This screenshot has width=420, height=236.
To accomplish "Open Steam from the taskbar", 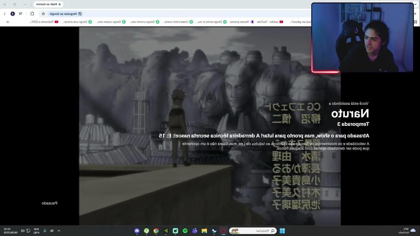I will coord(214,231).
